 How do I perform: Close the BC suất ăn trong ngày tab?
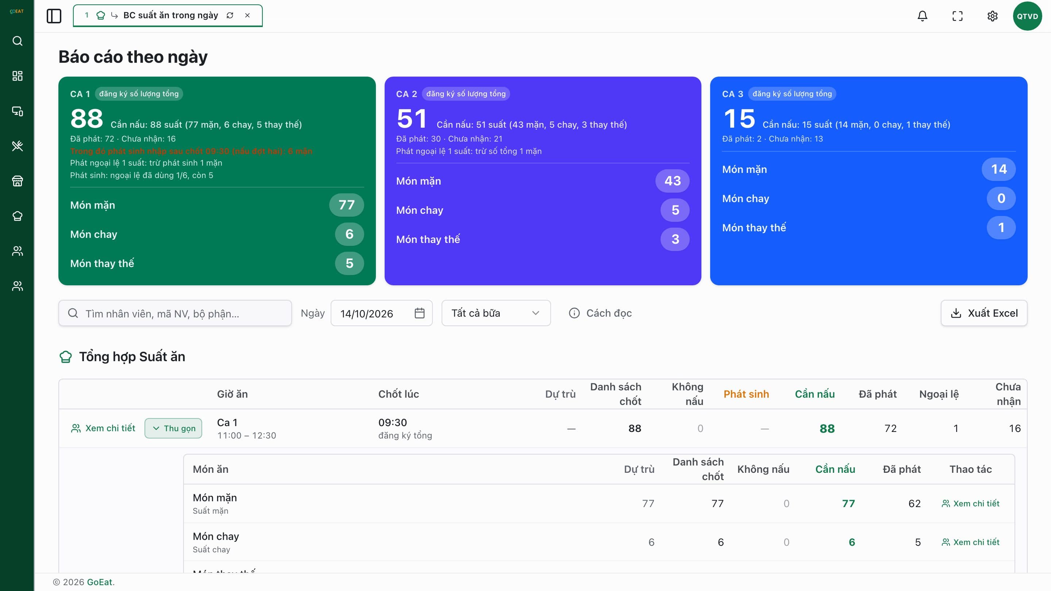(247, 15)
